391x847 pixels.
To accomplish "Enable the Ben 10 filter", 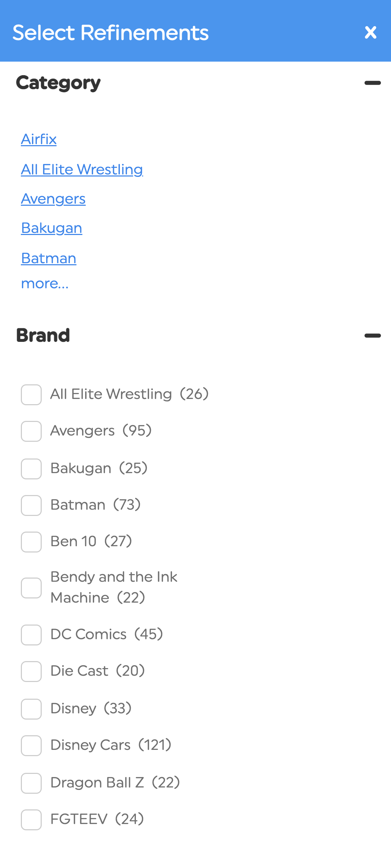I will point(31,542).
